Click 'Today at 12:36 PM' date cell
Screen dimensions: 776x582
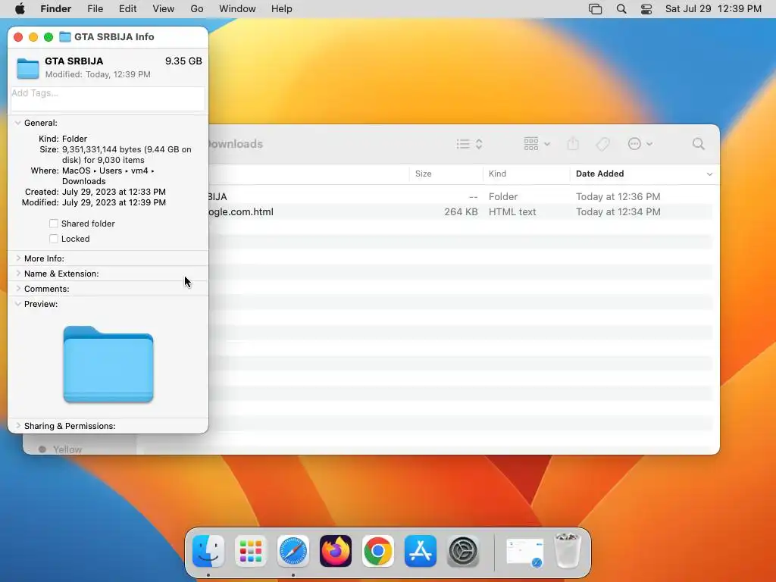[x=618, y=196]
